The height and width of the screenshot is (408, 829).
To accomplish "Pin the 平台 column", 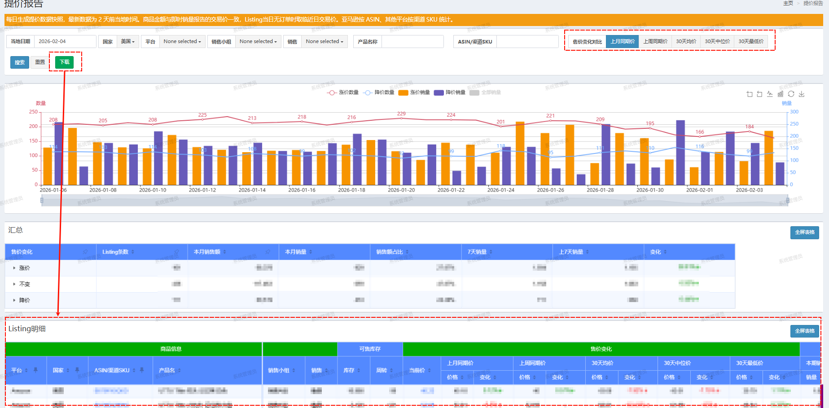I will click(x=35, y=370).
